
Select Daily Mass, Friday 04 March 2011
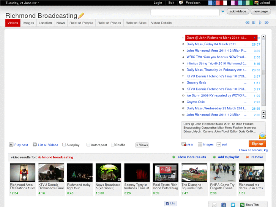click(211, 44)
